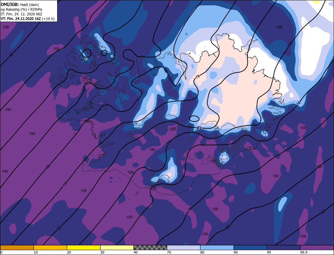Click the medium blue 90–95 legend swatch
Screen dimensions: 334x255
coord(250,248)
